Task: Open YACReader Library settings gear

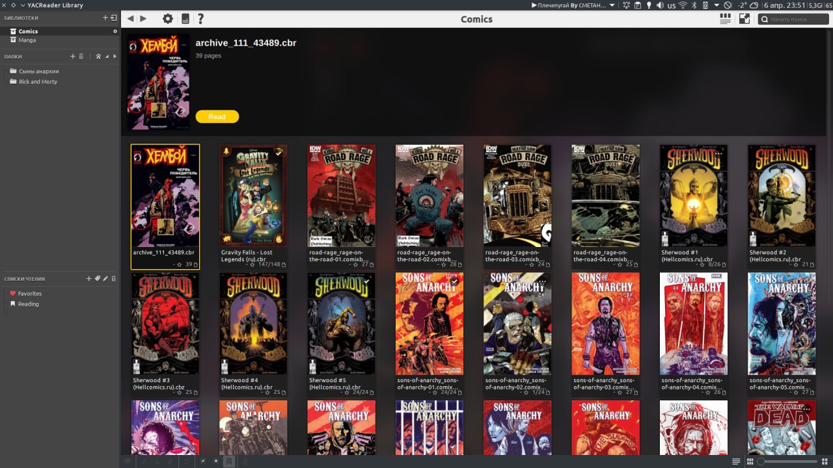Action: [x=168, y=19]
